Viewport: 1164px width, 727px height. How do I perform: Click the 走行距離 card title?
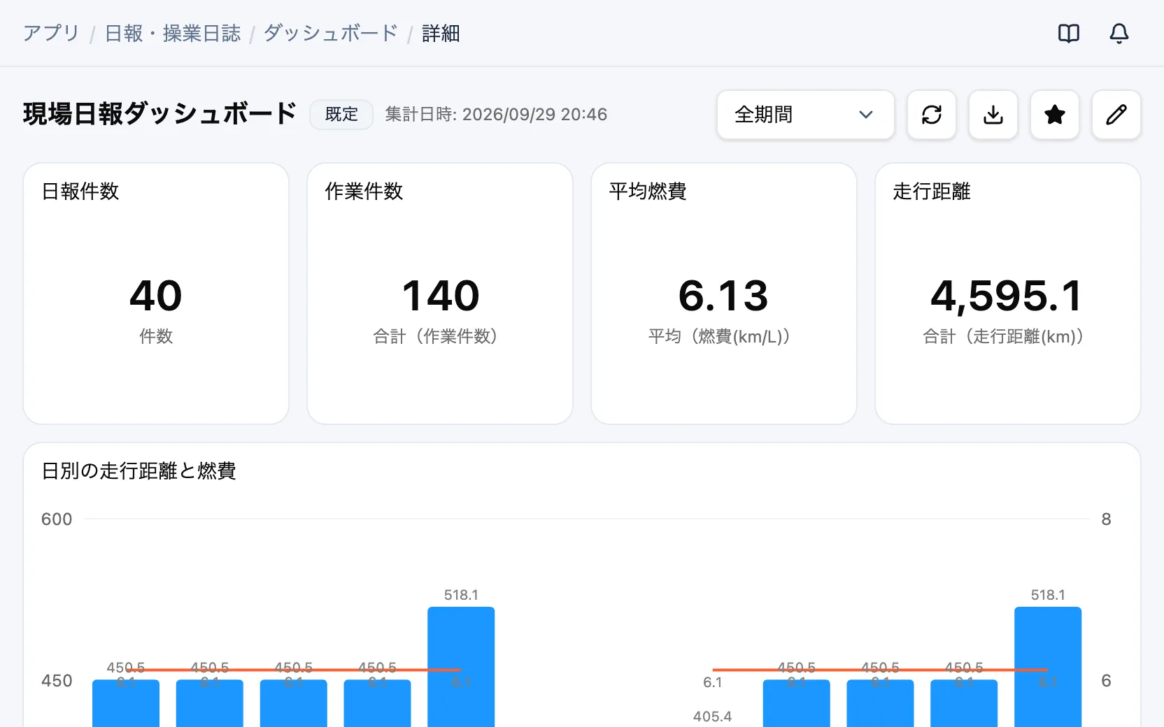point(932,192)
